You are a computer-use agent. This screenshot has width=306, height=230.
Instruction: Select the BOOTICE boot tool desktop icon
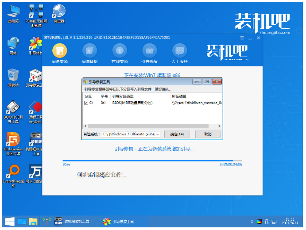click(13, 111)
